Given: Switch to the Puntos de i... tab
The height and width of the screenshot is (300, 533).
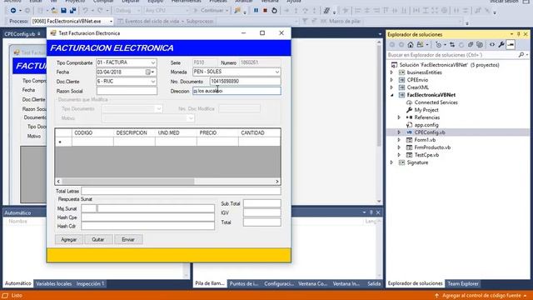Looking at the screenshot, I should 244,283.
